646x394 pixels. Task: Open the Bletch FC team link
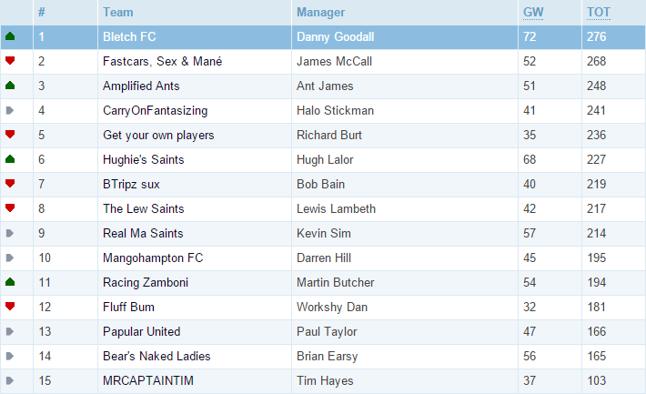point(129,36)
